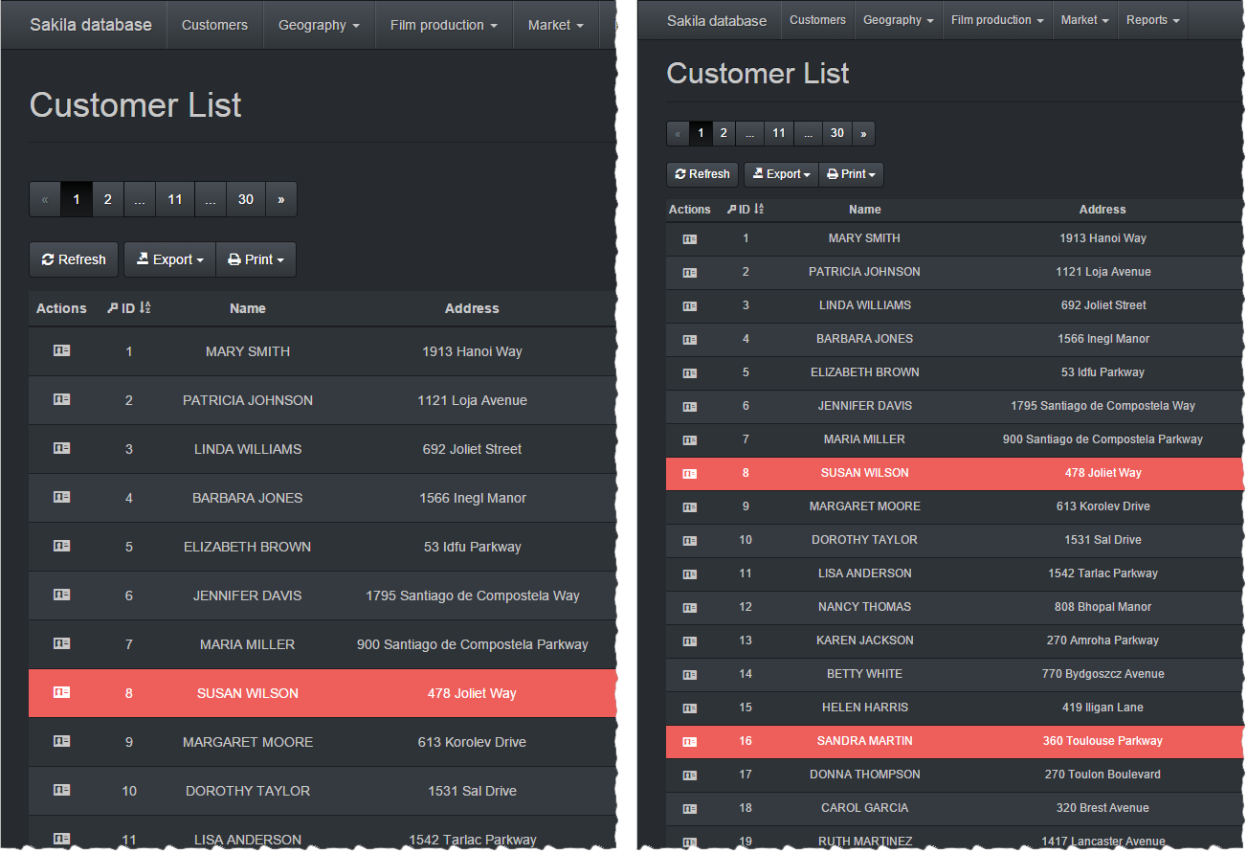1247x854 pixels.
Task: Click the printer icon inside the Print button
Action: point(832,174)
